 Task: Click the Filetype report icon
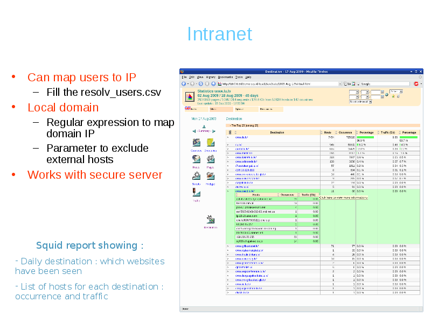(211, 176)
